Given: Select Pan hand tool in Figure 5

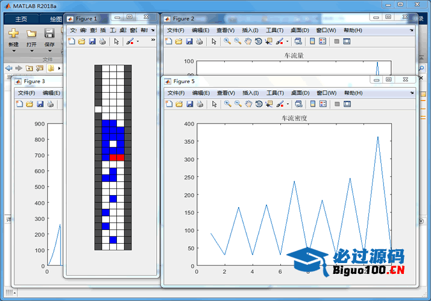Looking at the screenshot, I should (x=248, y=104).
